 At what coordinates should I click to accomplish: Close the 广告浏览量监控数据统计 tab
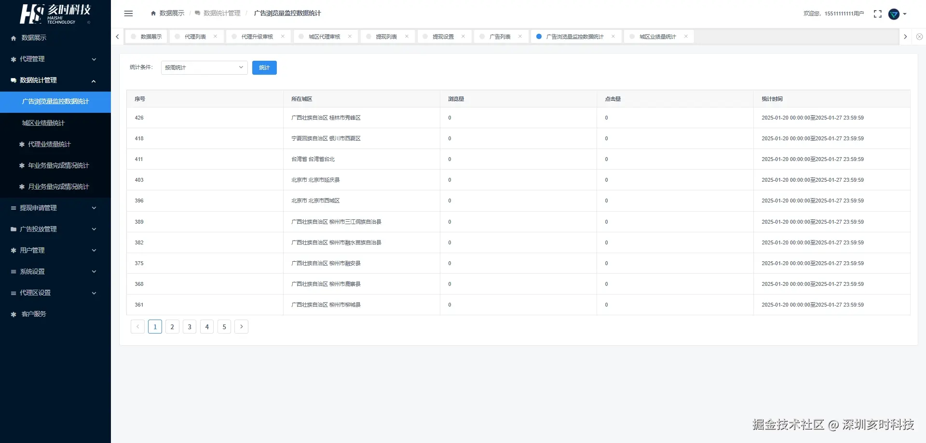613,37
